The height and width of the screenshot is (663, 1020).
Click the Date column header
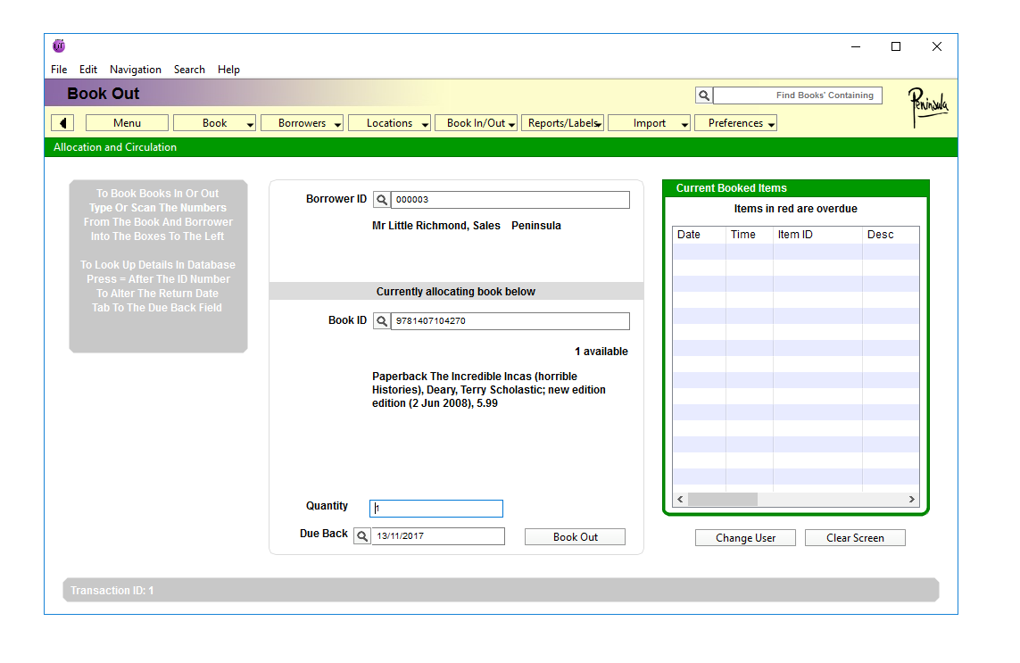pos(700,235)
